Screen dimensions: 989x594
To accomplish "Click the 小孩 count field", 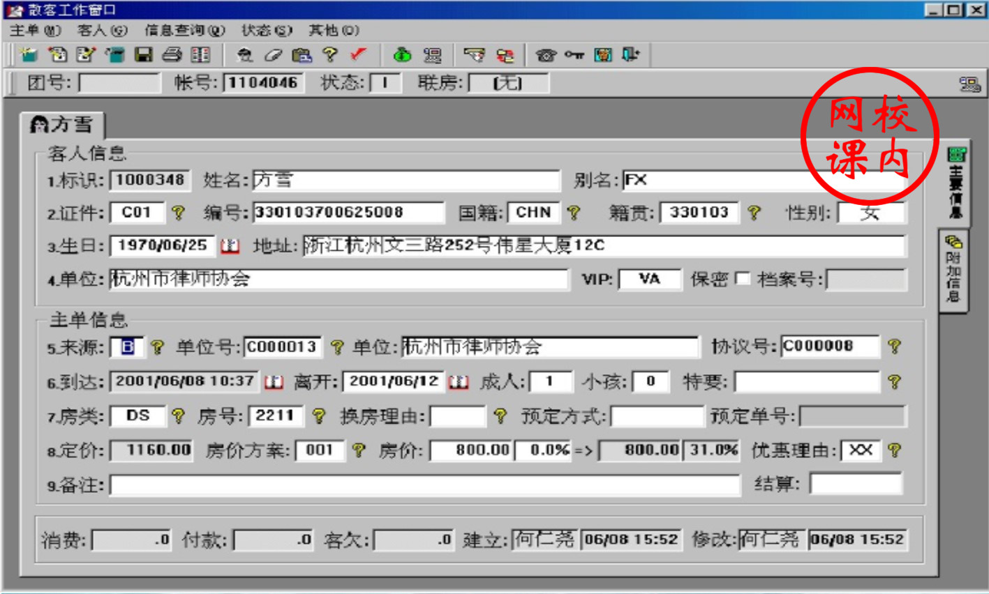I will (650, 382).
